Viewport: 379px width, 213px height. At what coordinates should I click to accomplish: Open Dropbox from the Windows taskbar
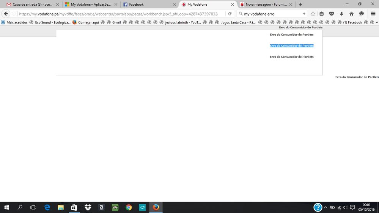point(88,207)
